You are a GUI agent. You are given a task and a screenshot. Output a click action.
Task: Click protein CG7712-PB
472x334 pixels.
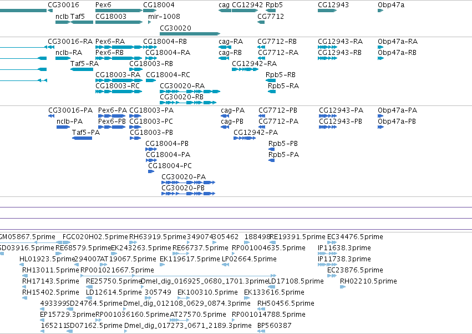[x=278, y=110]
